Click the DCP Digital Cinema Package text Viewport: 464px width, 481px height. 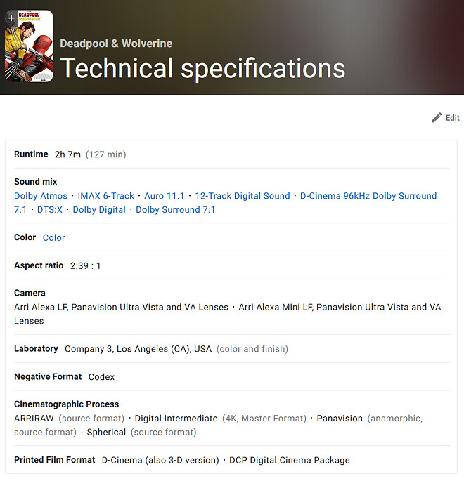(289, 461)
